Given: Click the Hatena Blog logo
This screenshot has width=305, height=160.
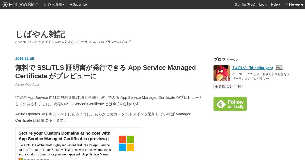Looking at the screenshot, I should coord(21,5).
